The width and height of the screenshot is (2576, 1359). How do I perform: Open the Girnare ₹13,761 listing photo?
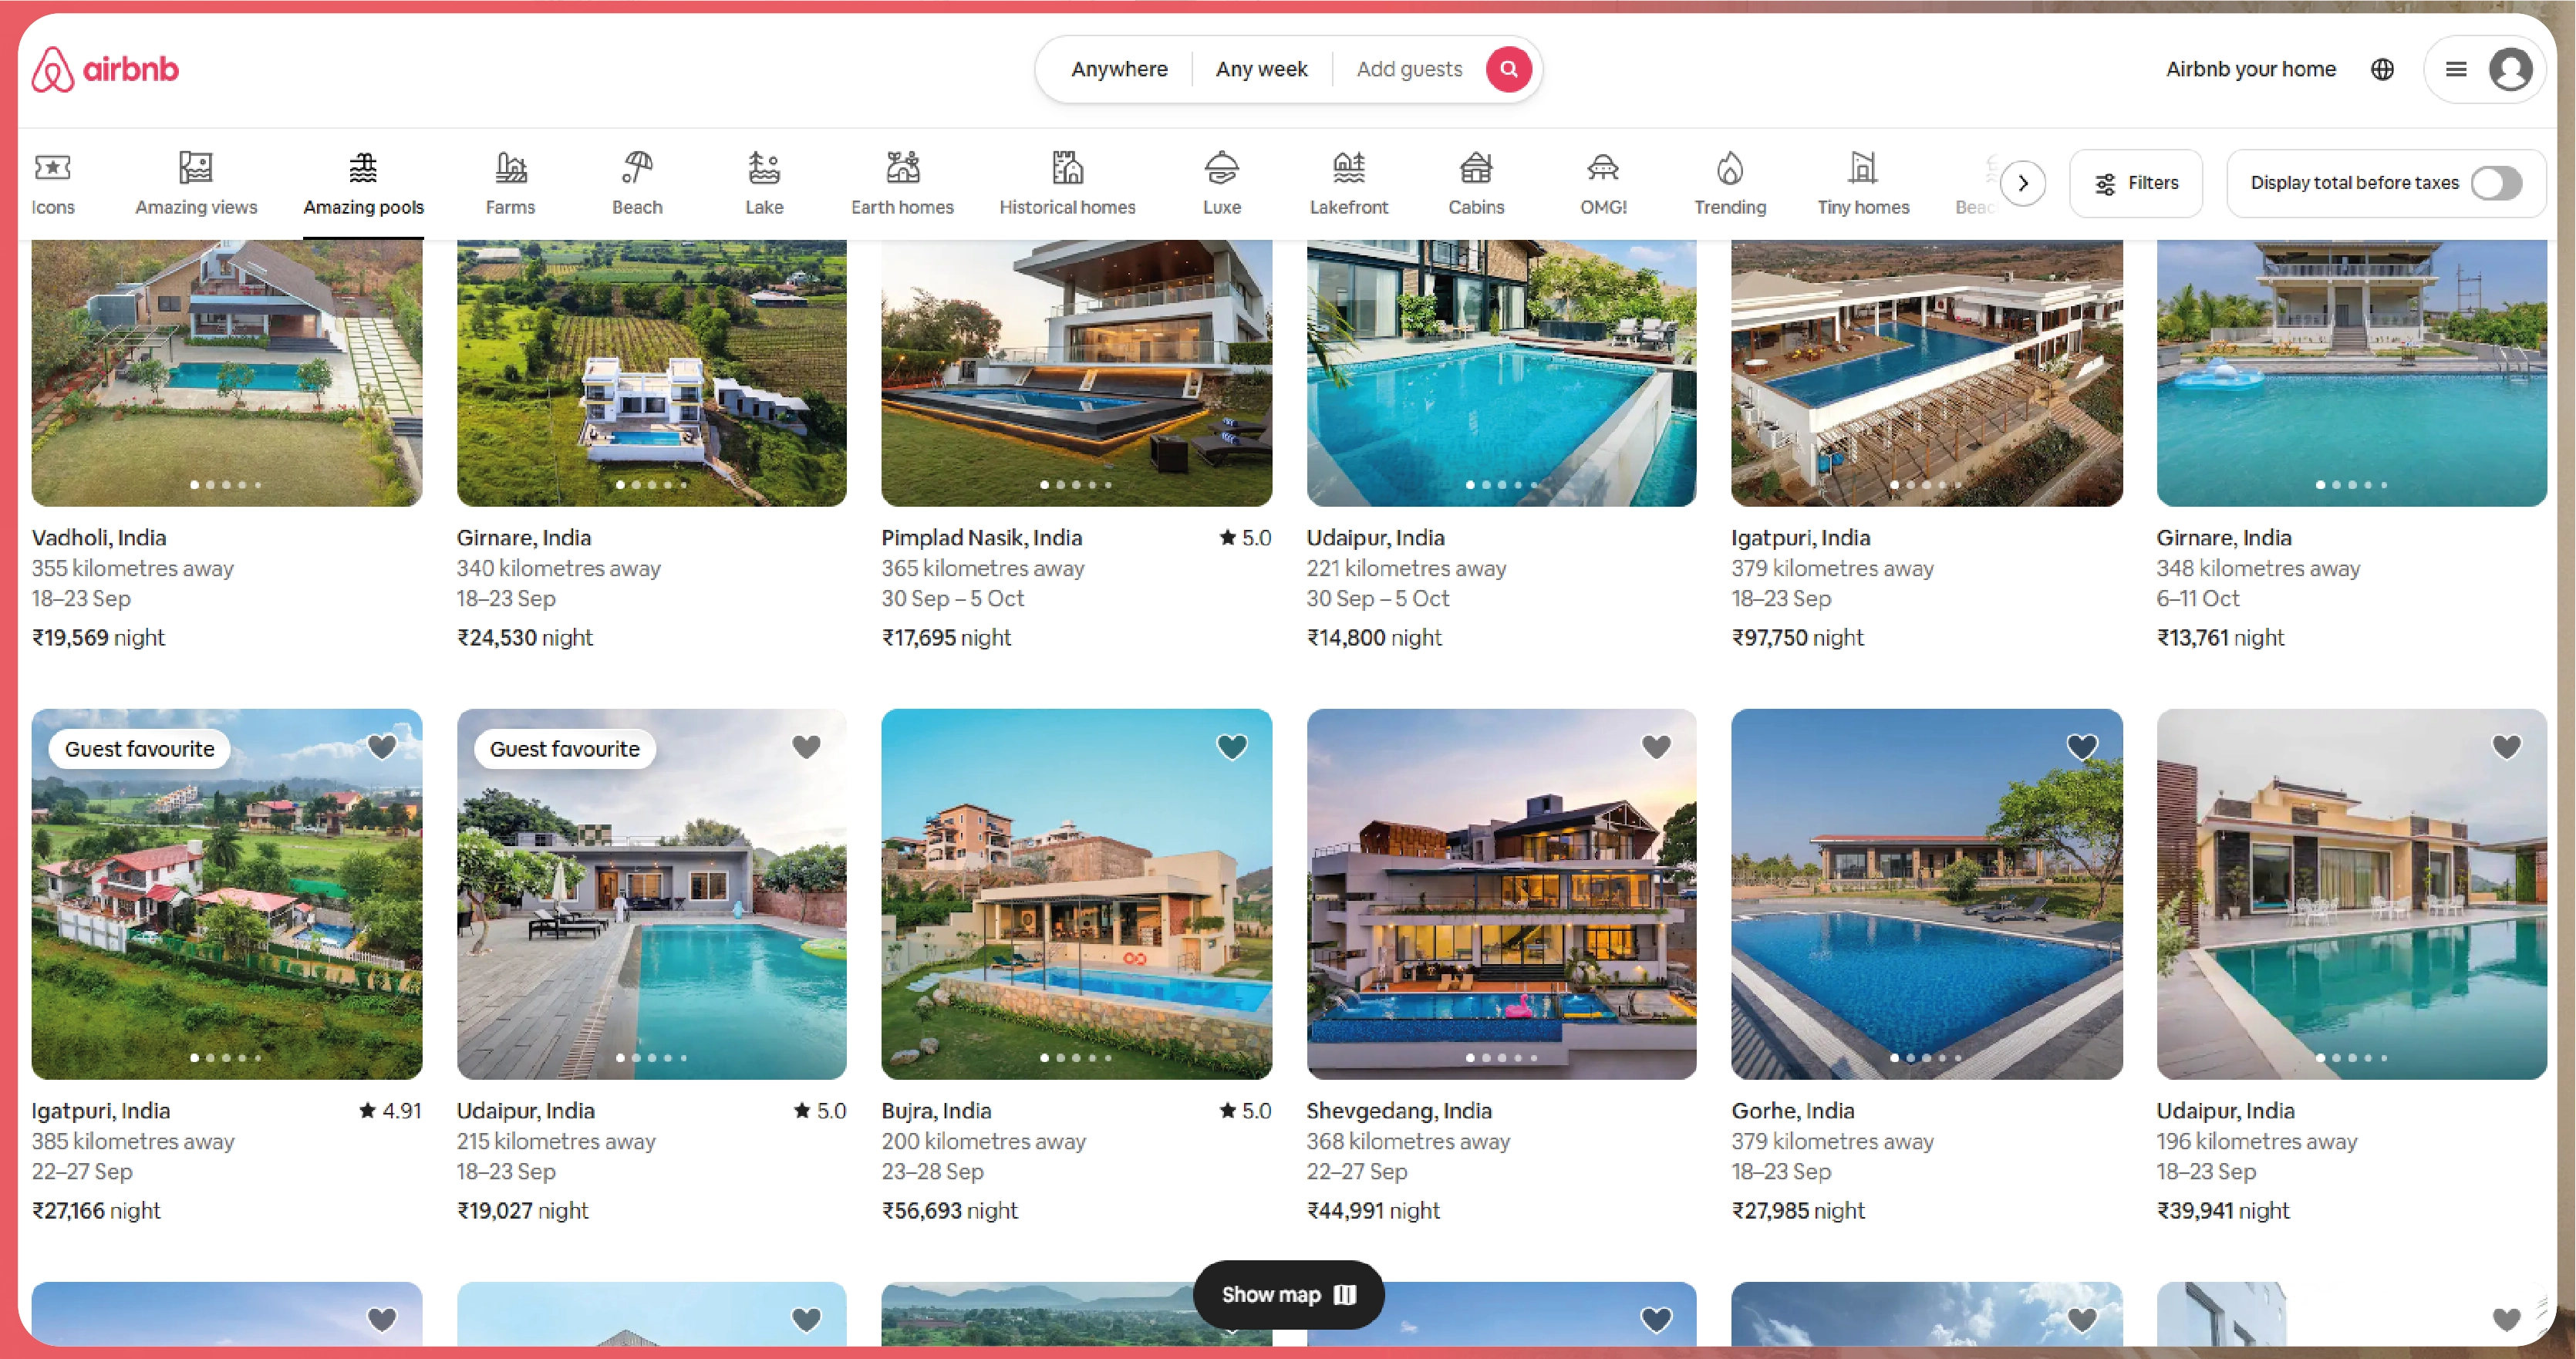point(2352,372)
